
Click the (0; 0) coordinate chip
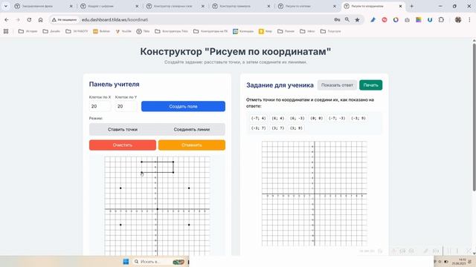point(316,118)
